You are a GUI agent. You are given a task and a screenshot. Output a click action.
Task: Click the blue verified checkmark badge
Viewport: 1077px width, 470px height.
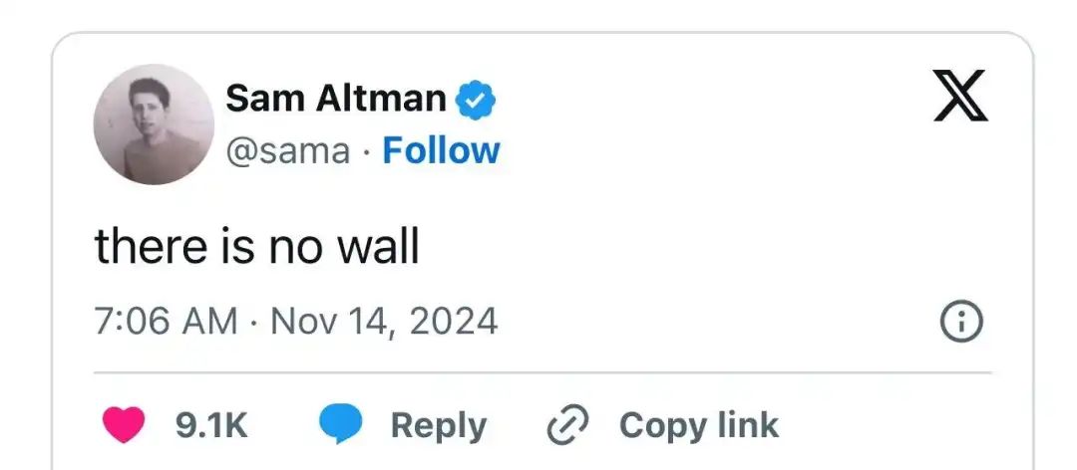476,100
